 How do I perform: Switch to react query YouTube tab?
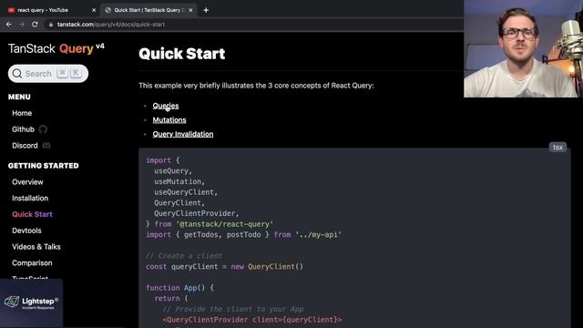[50, 10]
